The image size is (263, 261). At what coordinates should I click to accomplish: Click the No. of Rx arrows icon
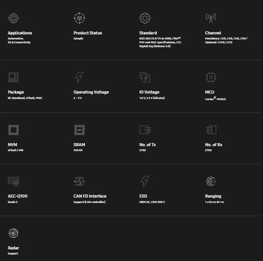[x=211, y=130]
